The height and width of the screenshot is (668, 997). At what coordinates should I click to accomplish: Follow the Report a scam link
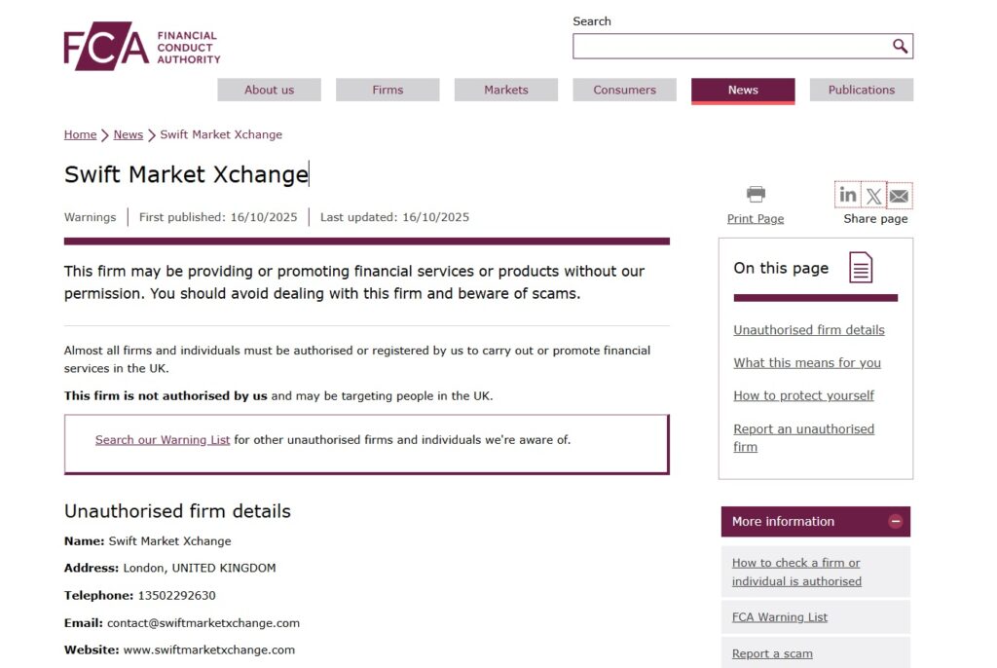coord(771,652)
